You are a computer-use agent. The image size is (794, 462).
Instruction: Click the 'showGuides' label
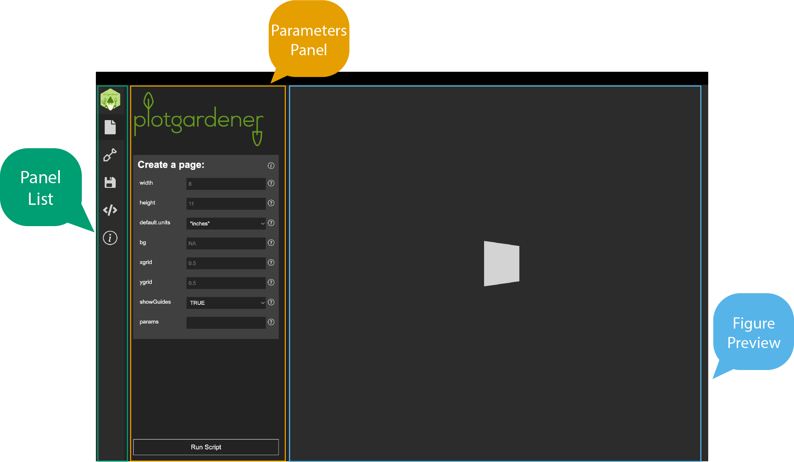click(x=155, y=302)
